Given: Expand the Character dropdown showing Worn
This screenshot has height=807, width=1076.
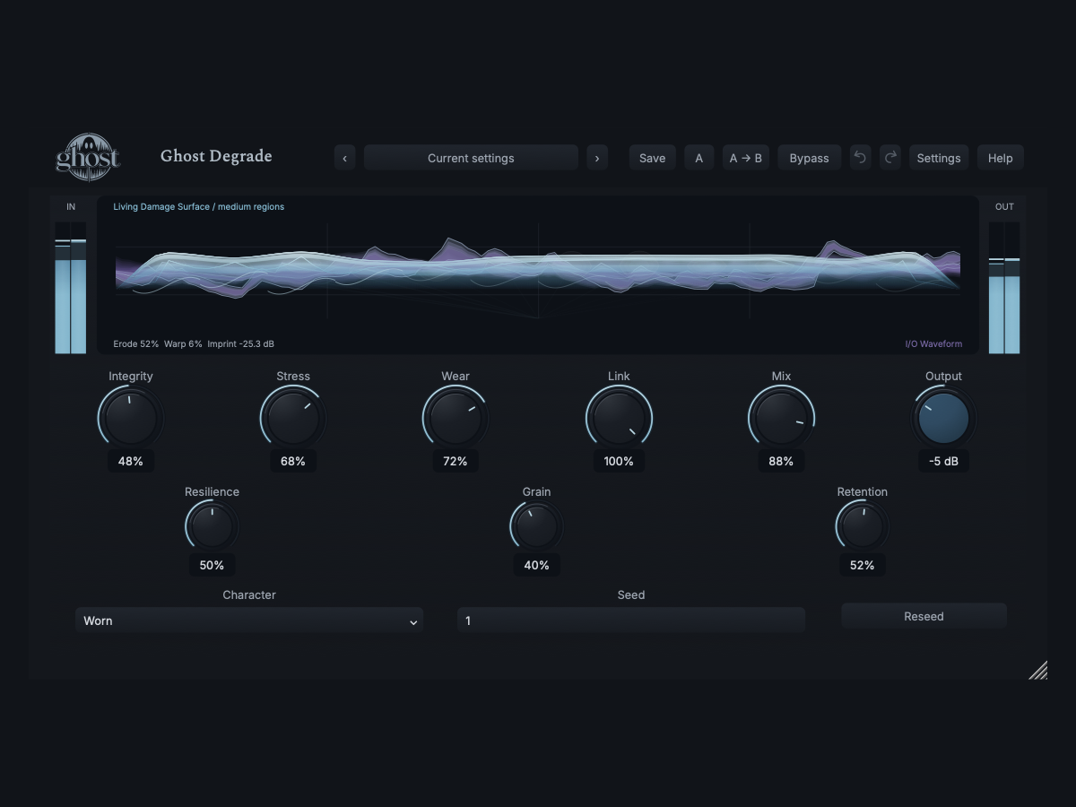Looking at the screenshot, I should point(249,620).
